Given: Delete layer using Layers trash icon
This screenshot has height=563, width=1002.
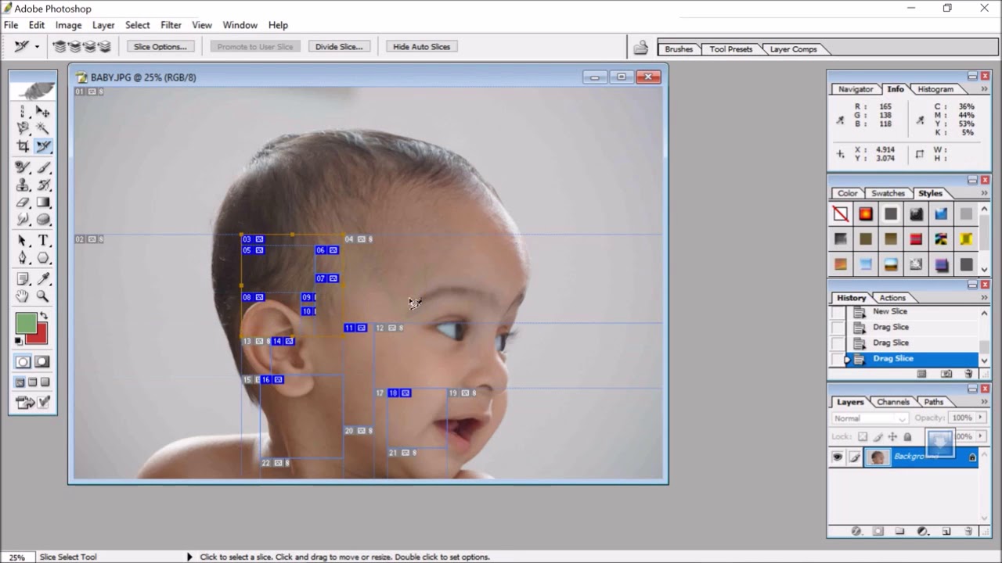Looking at the screenshot, I should (968, 531).
